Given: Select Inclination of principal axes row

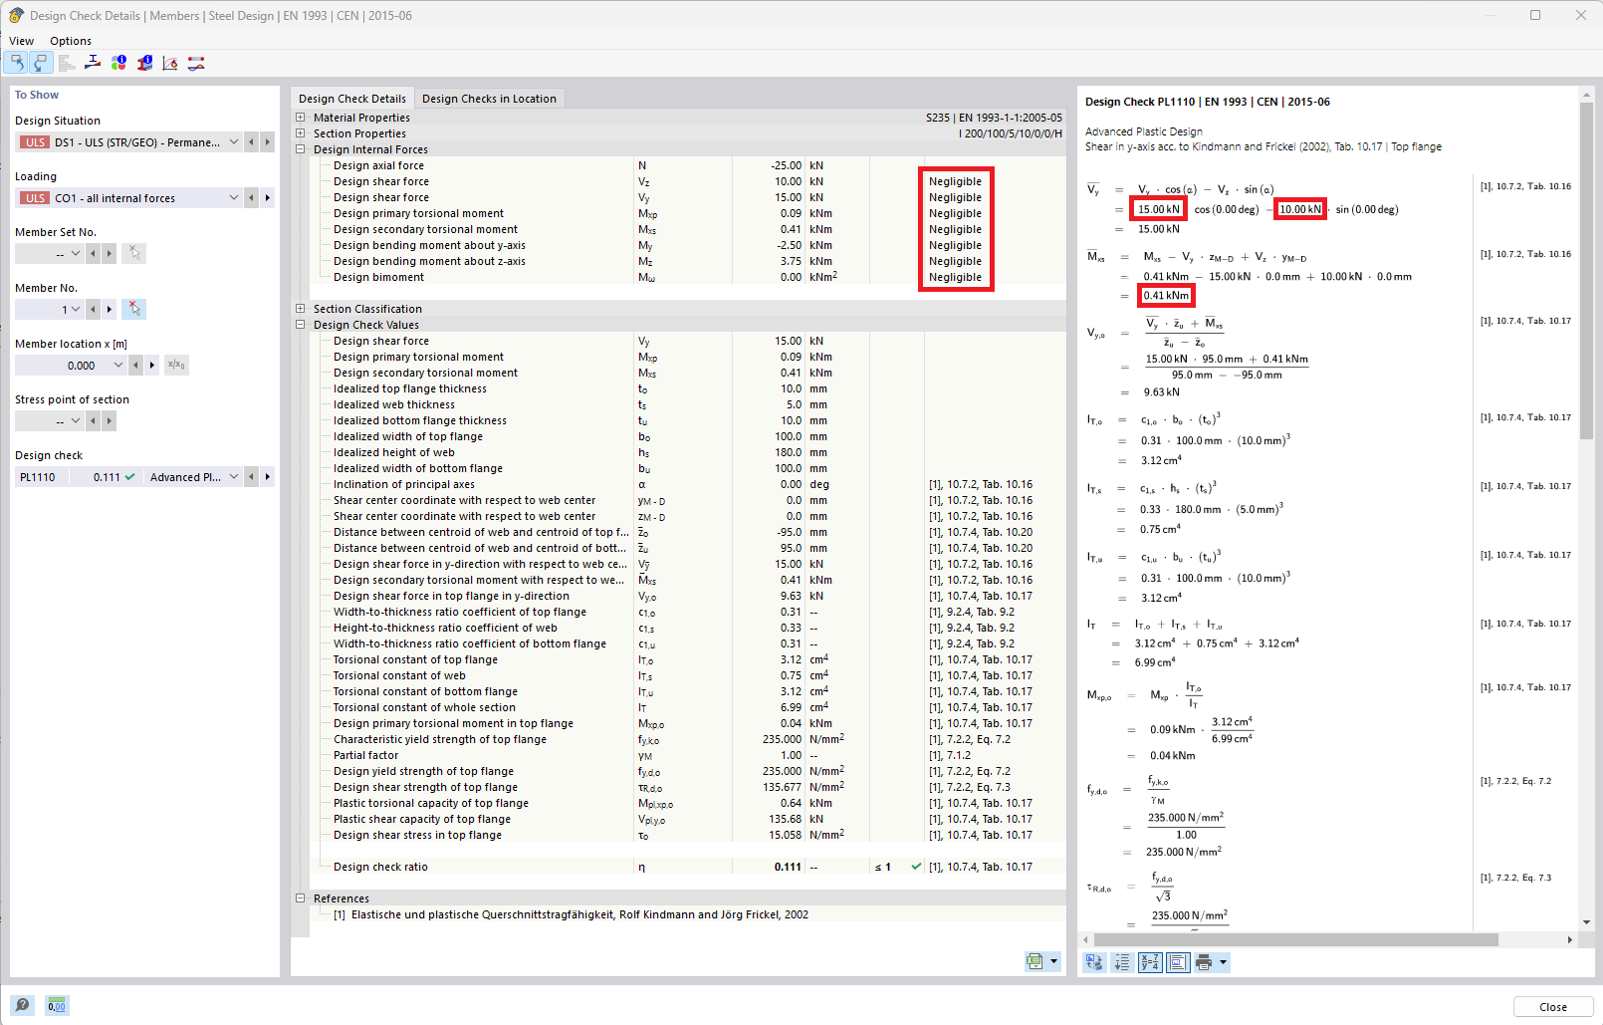Looking at the screenshot, I should click(687, 484).
